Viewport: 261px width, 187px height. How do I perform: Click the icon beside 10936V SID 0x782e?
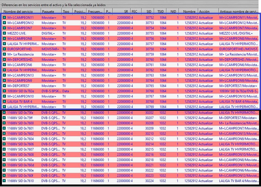point(4,91)
